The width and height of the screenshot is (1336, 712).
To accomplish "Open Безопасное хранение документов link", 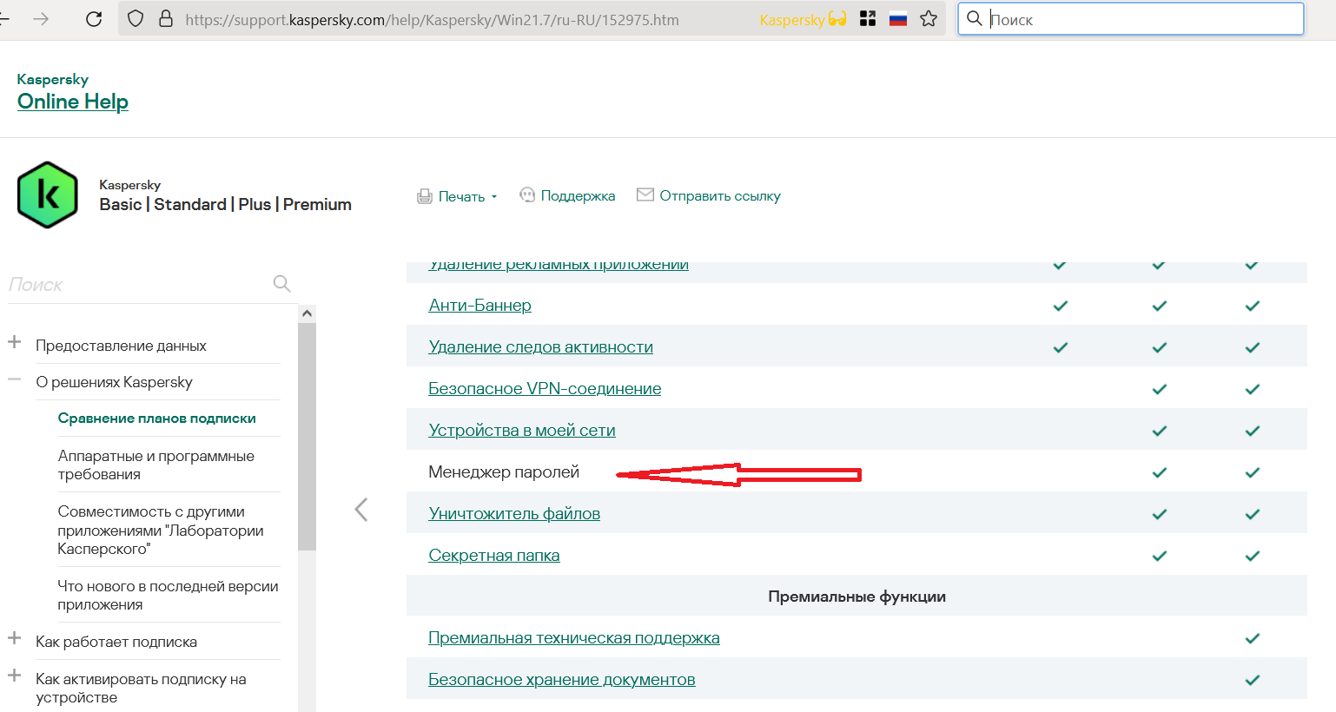I will (562, 680).
